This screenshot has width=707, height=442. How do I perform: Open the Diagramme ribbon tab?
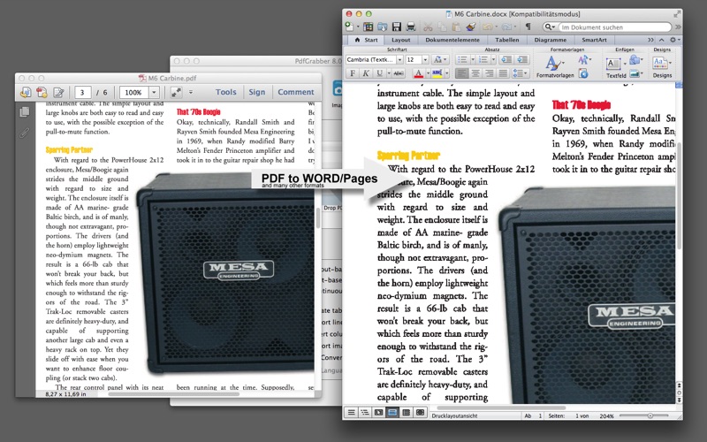tap(550, 40)
